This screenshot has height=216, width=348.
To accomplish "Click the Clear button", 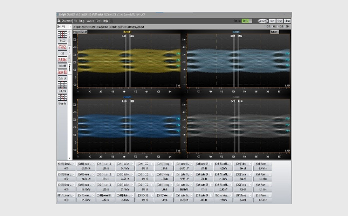I will [x=287, y=21].
